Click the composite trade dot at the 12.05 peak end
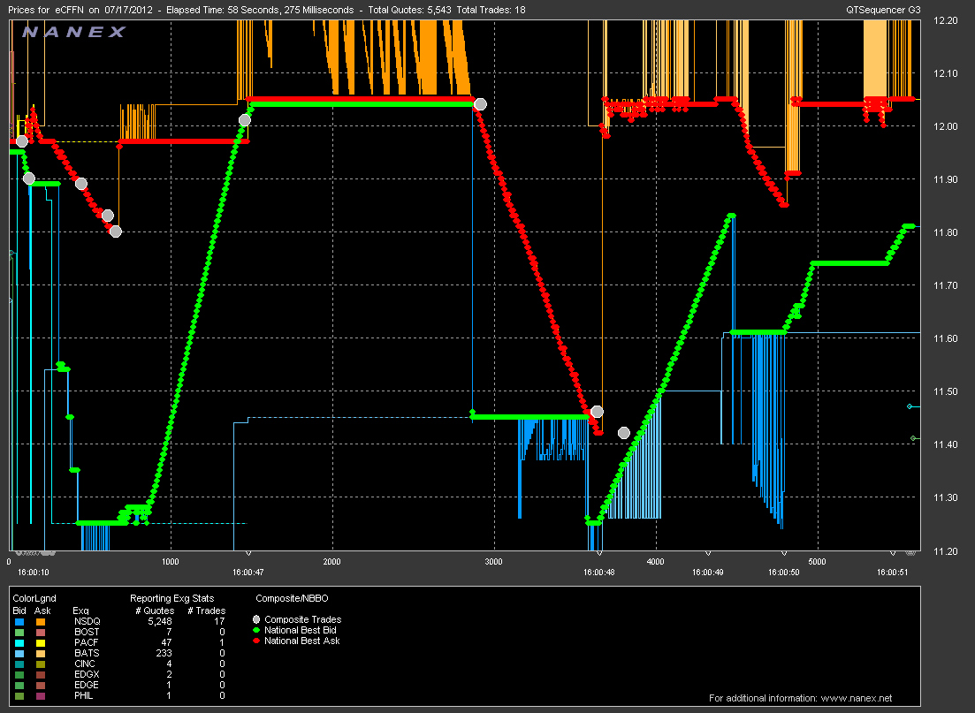The image size is (975, 713). point(480,103)
